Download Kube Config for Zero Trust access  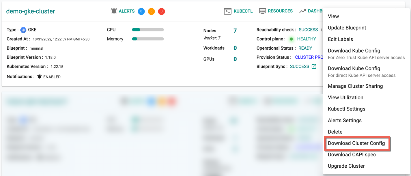367,54
